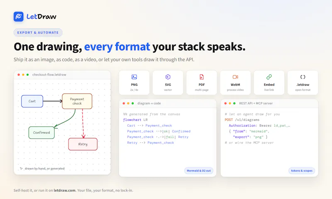Click the "# or wire the MCP server" comment

[249, 142]
